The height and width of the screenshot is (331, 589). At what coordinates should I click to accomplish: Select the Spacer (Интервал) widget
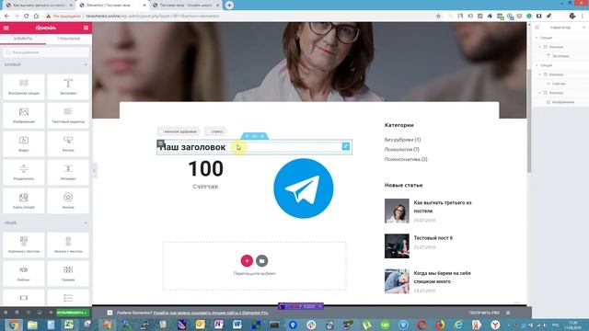pos(68,172)
